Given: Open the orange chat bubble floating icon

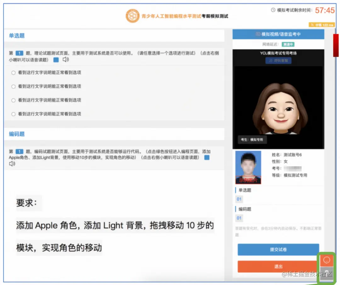Looking at the screenshot, I should [x=326, y=259].
